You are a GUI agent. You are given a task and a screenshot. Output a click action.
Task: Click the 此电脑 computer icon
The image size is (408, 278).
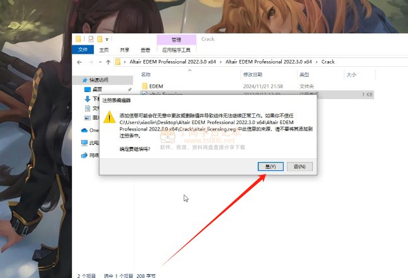(x=85, y=142)
